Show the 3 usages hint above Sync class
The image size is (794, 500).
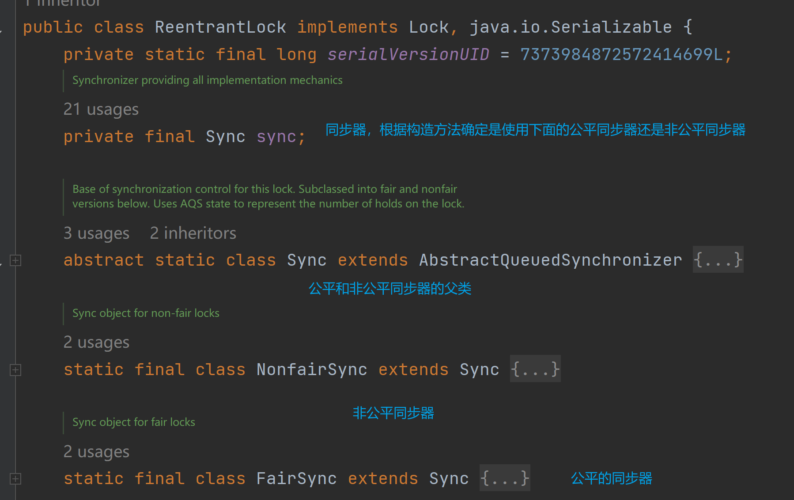pyautogui.click(x=96, y=233)
